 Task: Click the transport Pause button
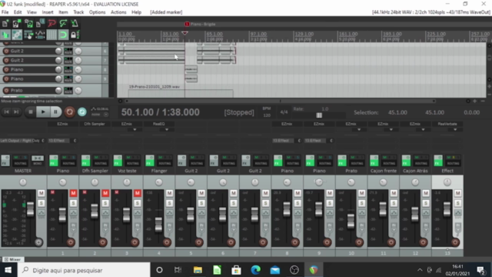coord(55,112)
